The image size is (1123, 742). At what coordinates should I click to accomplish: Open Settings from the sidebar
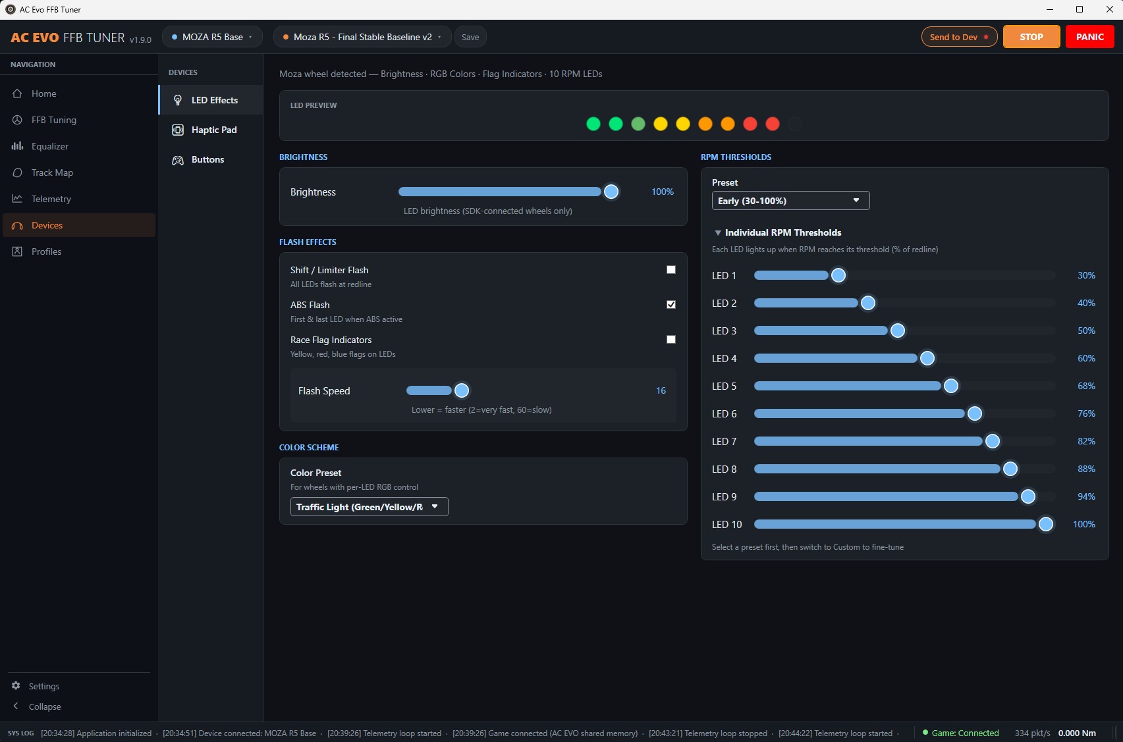(x=79, y=686)
